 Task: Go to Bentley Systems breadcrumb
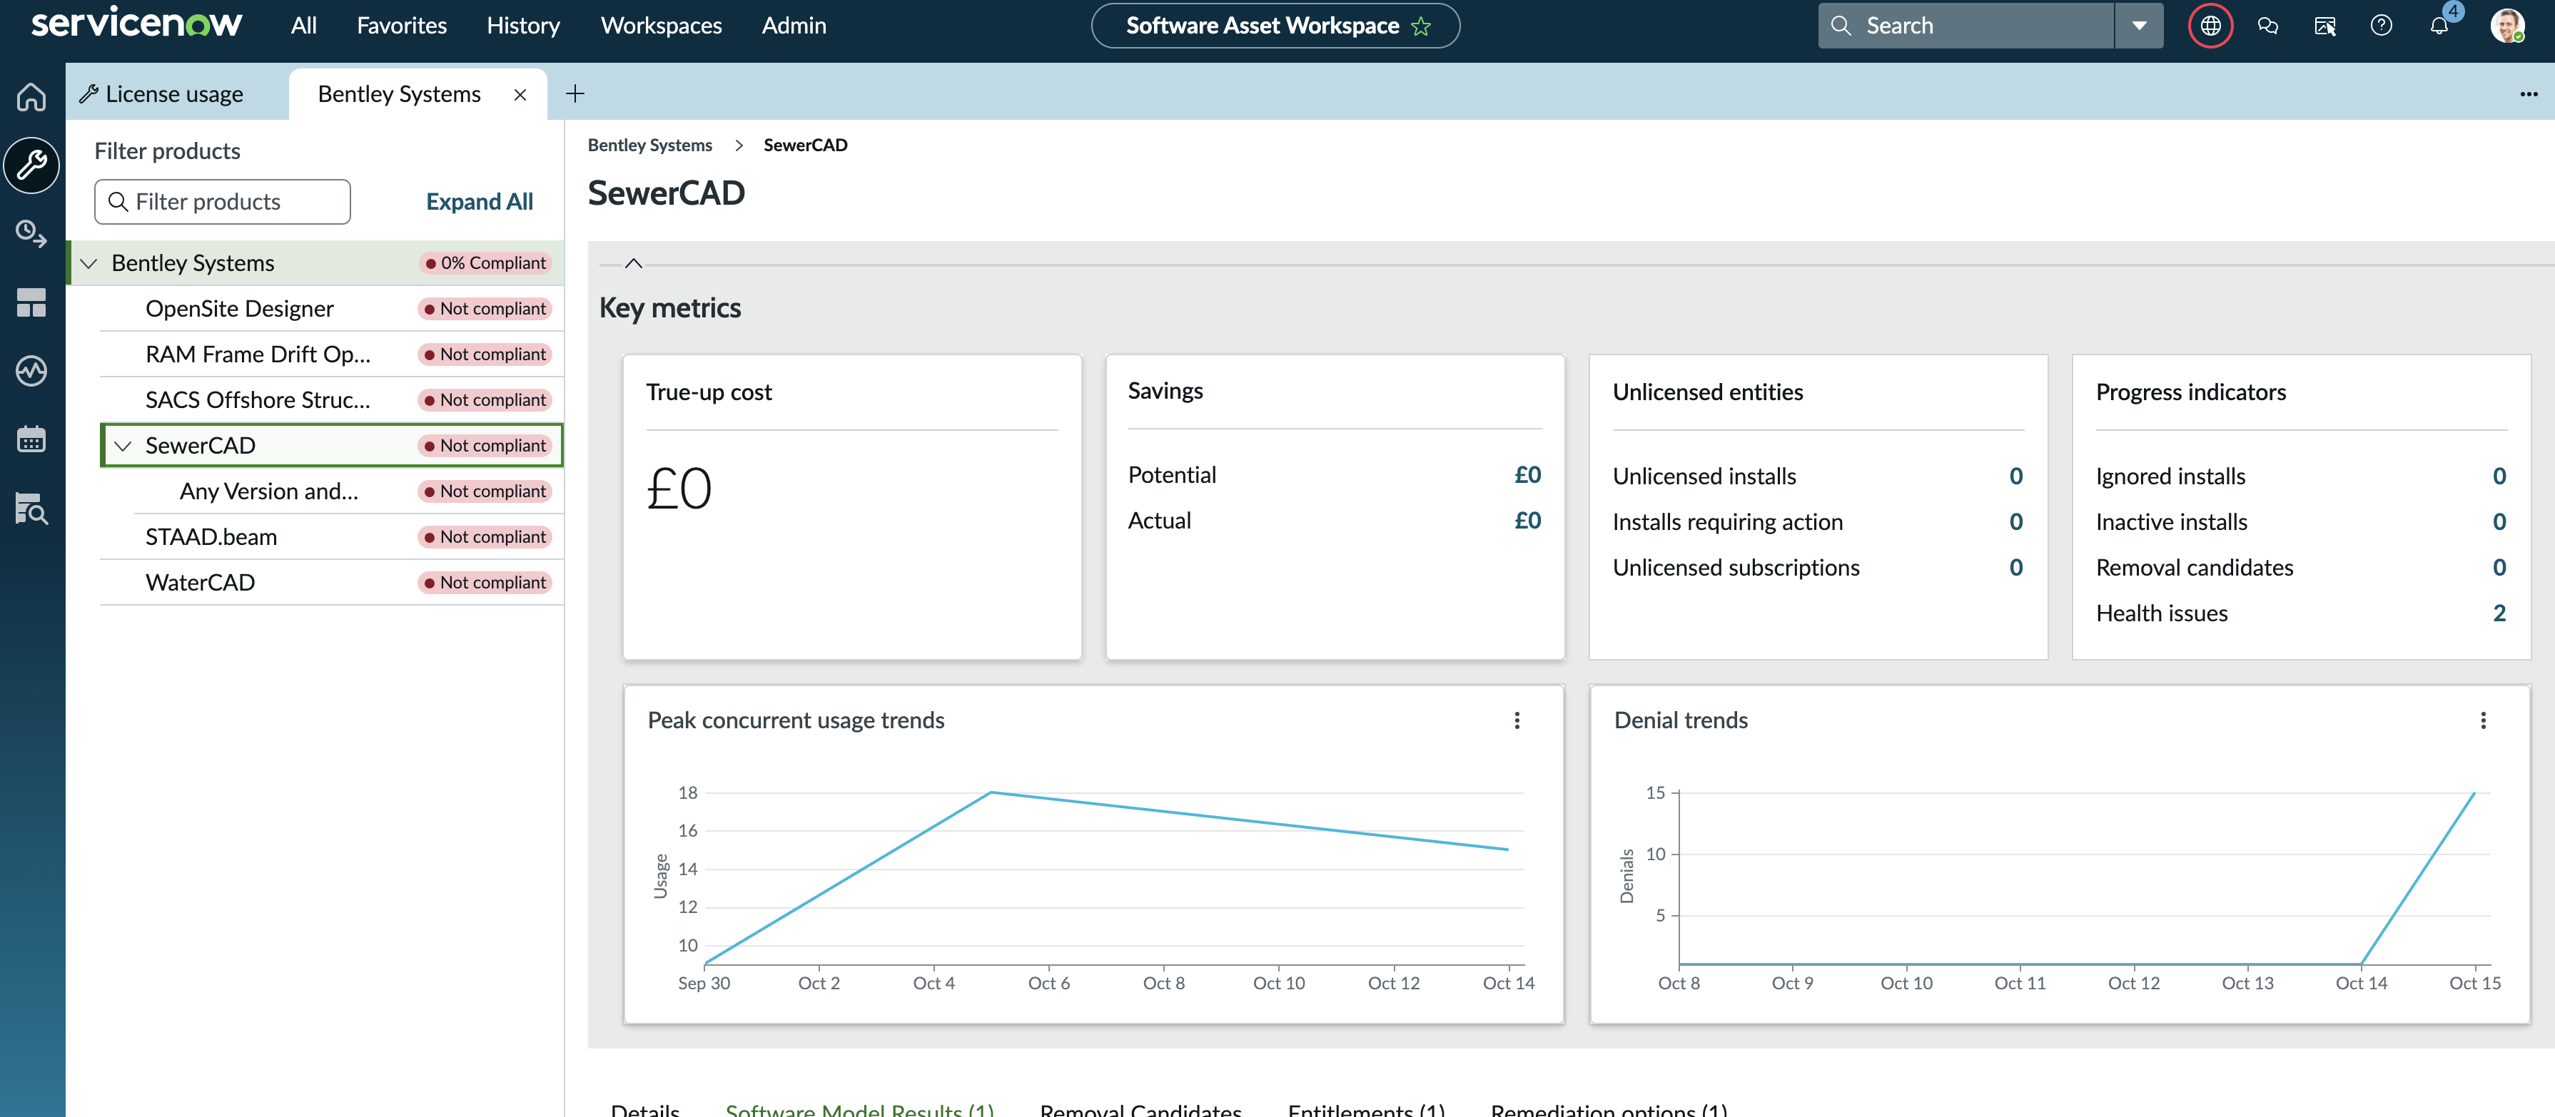pos(649,146)
